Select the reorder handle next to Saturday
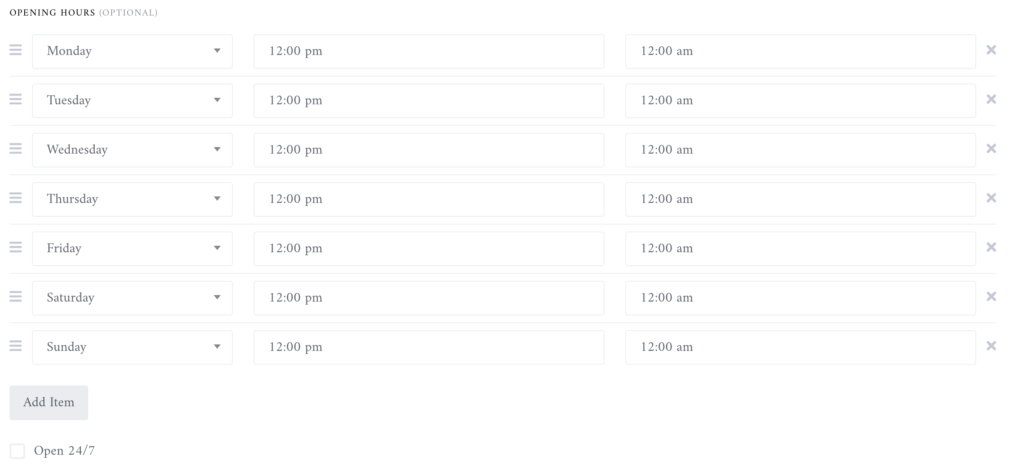 pyautogui.click(x=16, y=297)
